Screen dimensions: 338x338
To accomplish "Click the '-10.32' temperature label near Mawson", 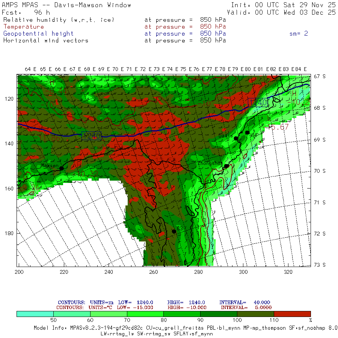I will pyautogui.click(x=85, y=174).
